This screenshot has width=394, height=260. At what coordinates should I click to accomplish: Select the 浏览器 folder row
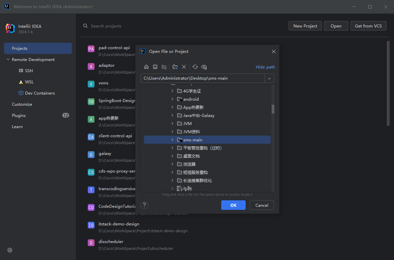point(207,164)
